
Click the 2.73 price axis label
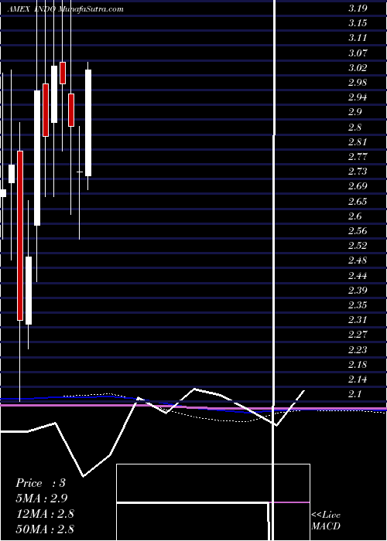tap(358, 172)
